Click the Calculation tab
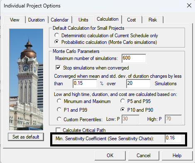This screenshot has width=195, height=163. (x=107, y=19)
